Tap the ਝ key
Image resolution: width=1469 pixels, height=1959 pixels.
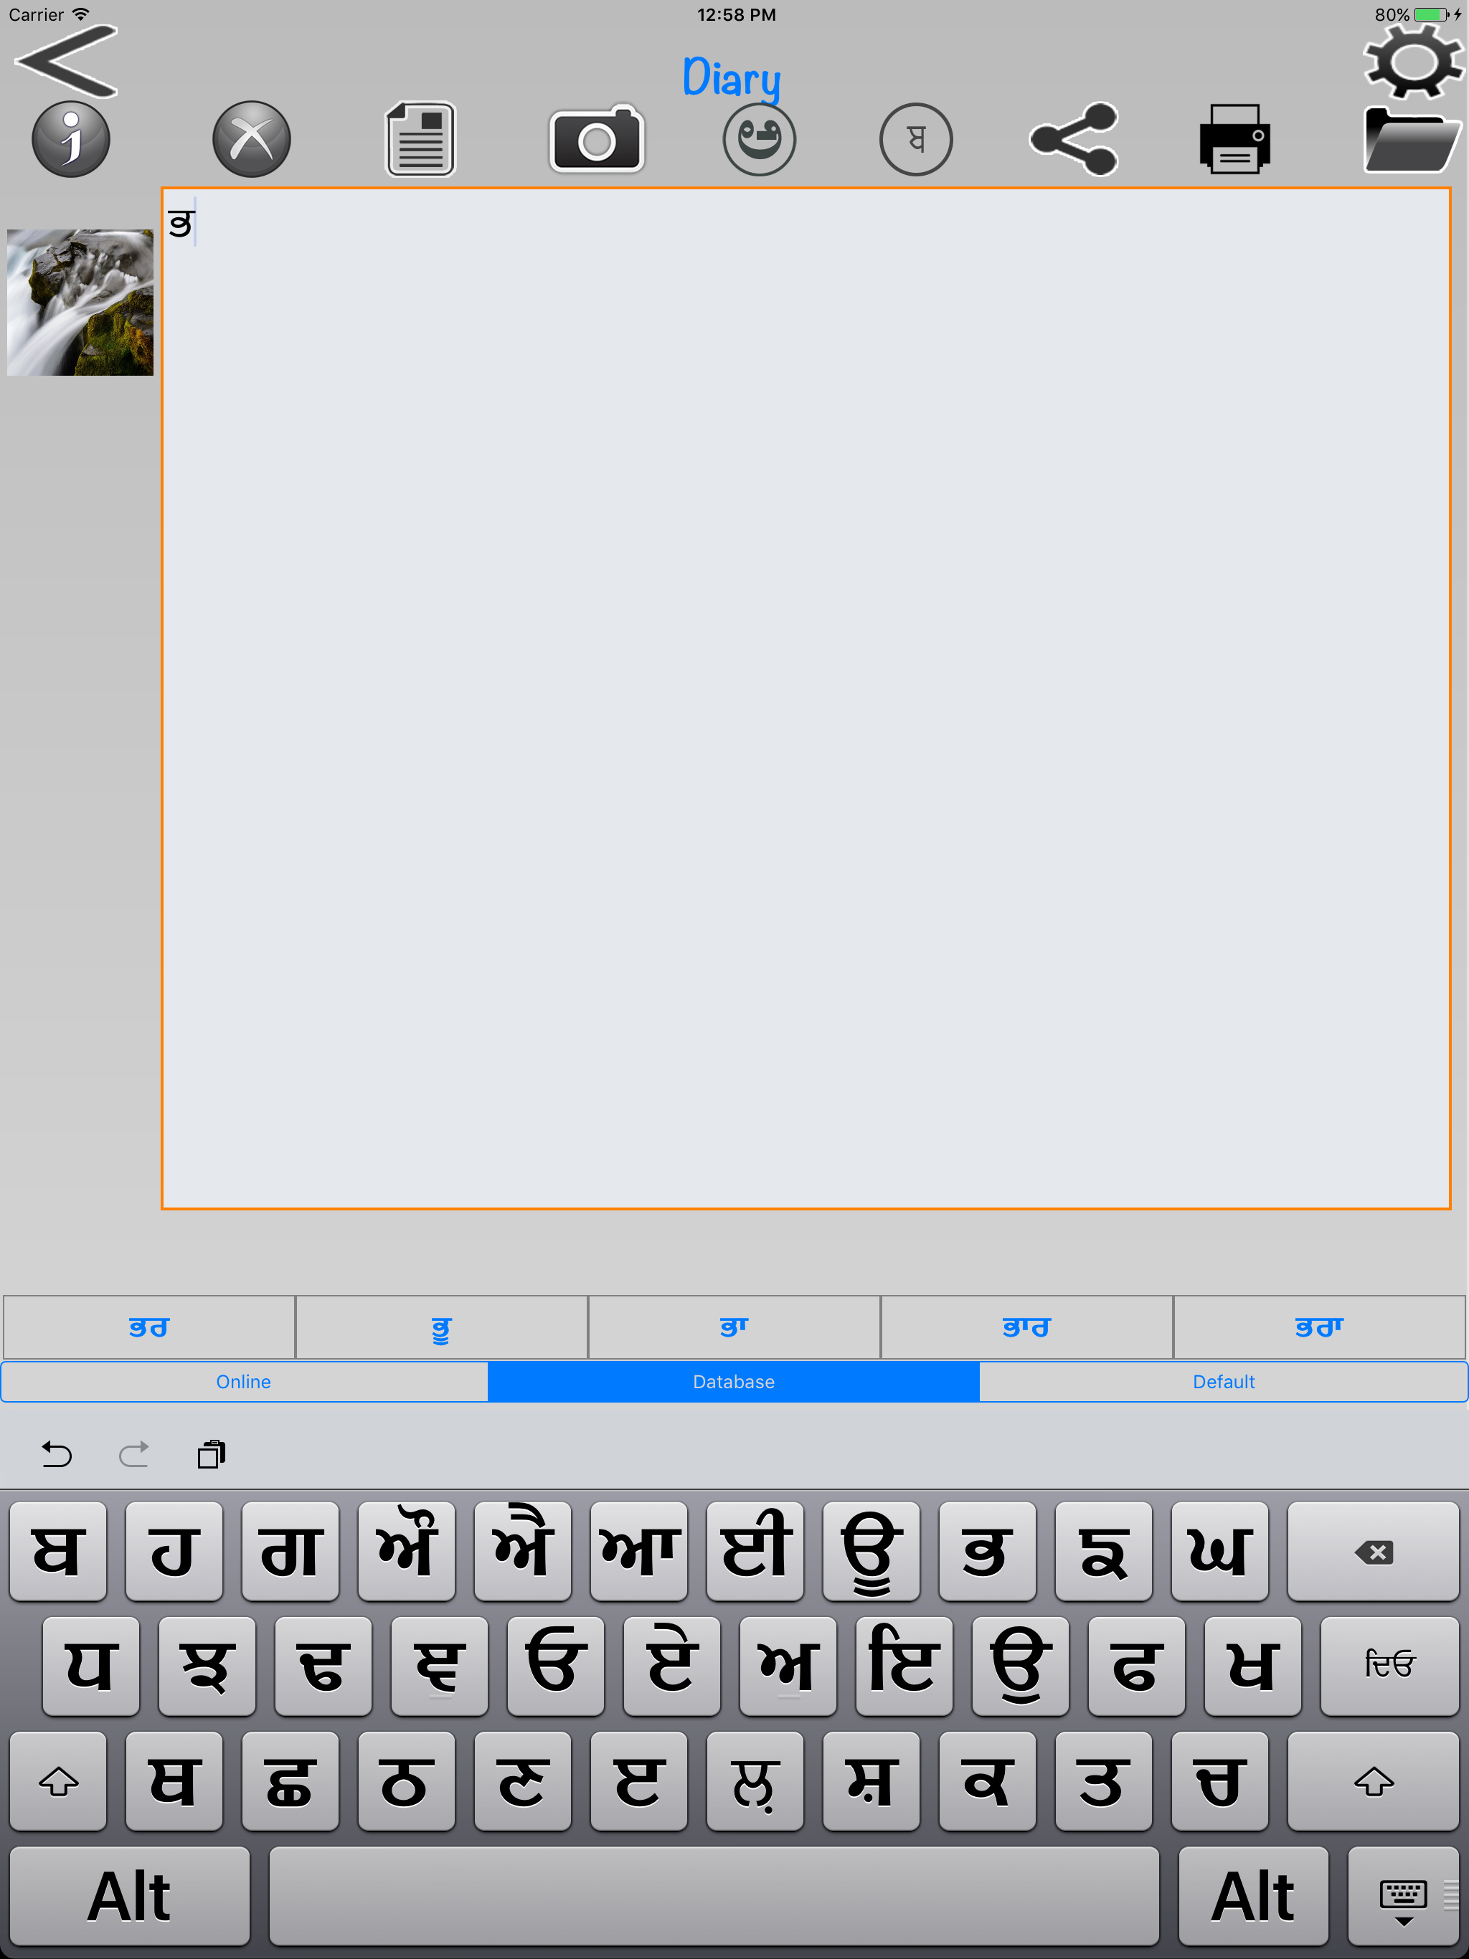click(207, 1666)
